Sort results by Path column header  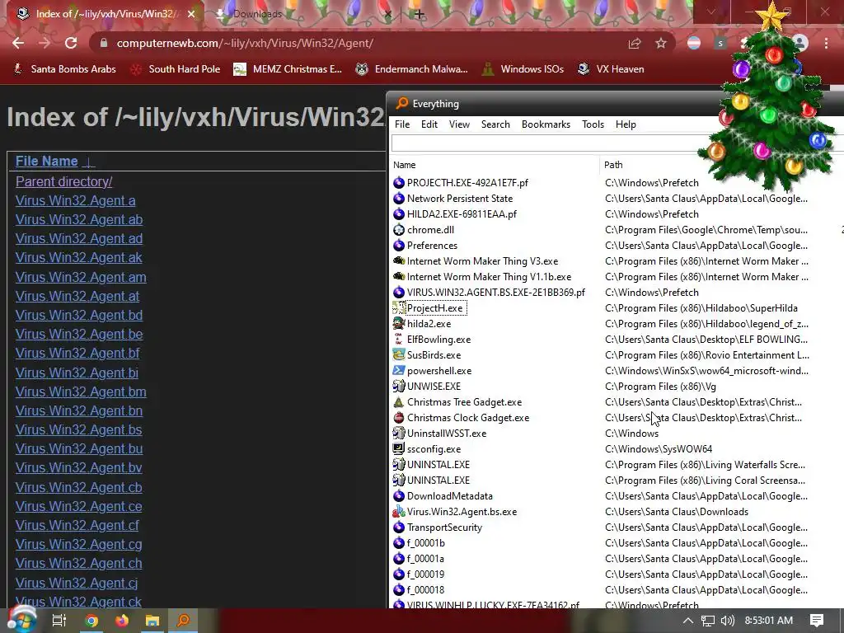pos(613,165)
